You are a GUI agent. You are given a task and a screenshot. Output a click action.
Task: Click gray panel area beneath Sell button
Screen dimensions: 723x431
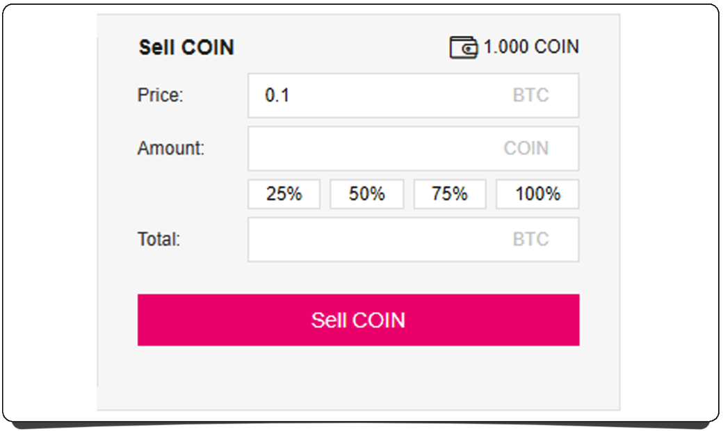[x=358, y=379]
